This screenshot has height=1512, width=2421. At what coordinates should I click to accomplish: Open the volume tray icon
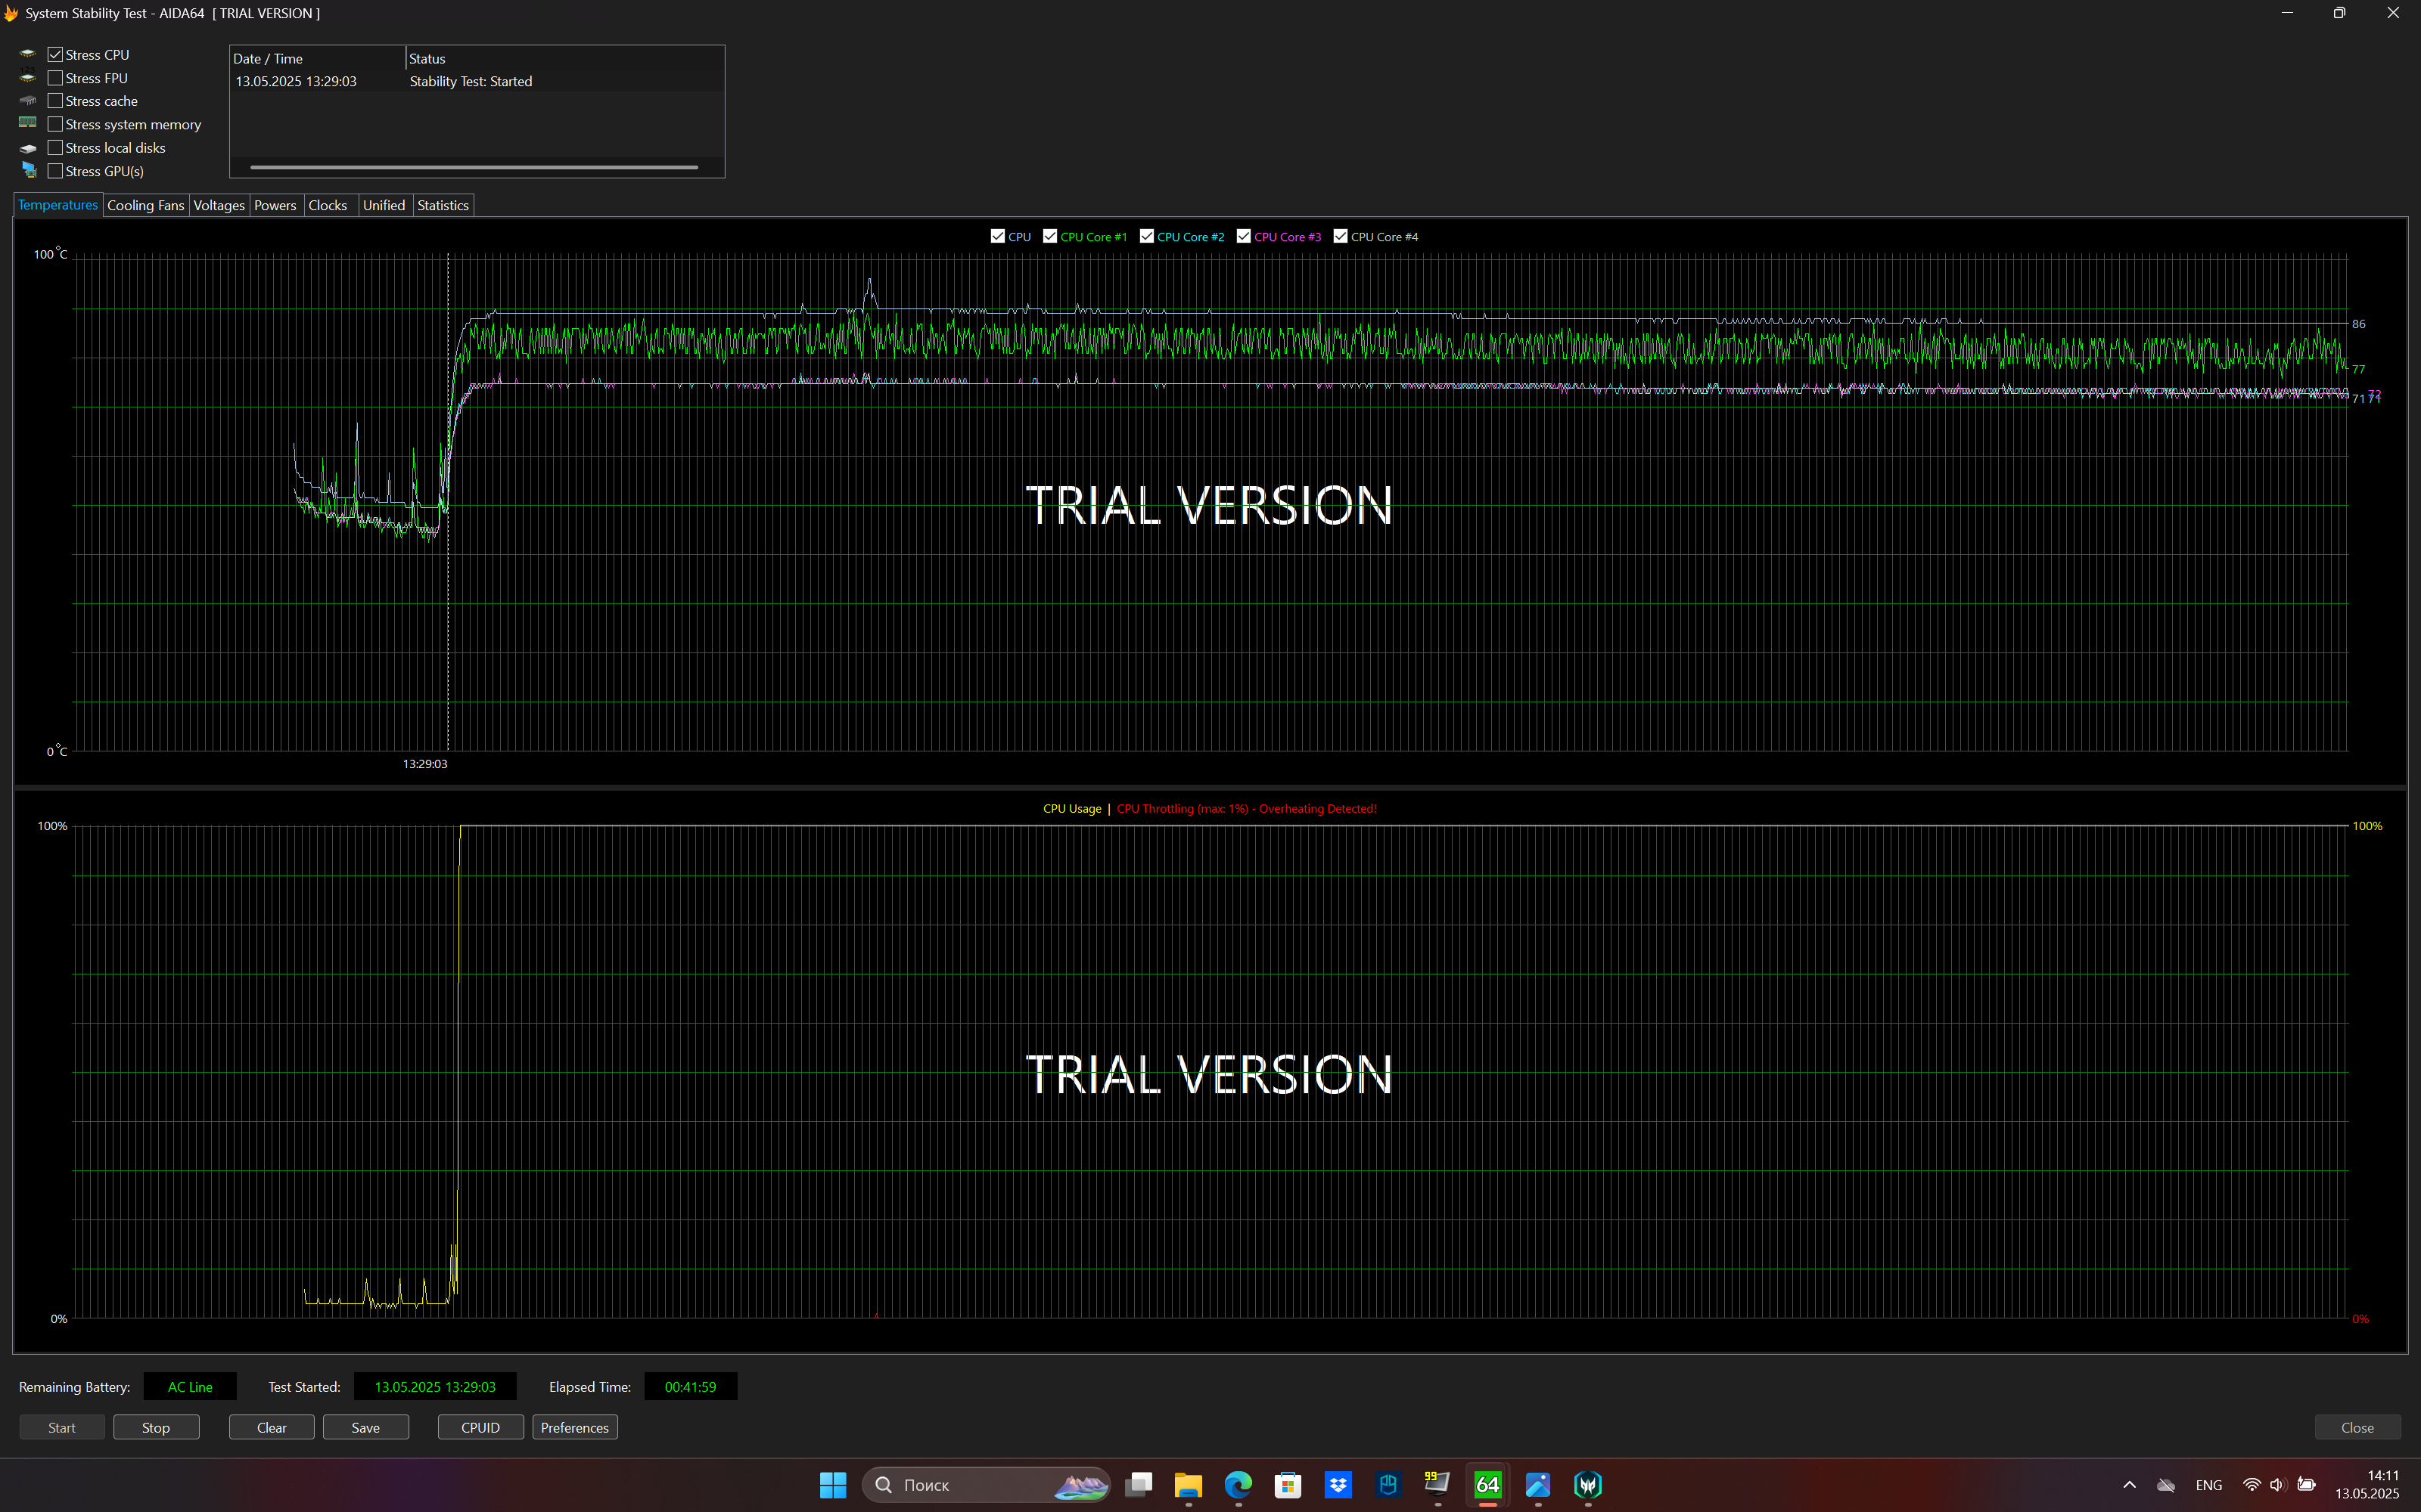click(2278, 1484)
